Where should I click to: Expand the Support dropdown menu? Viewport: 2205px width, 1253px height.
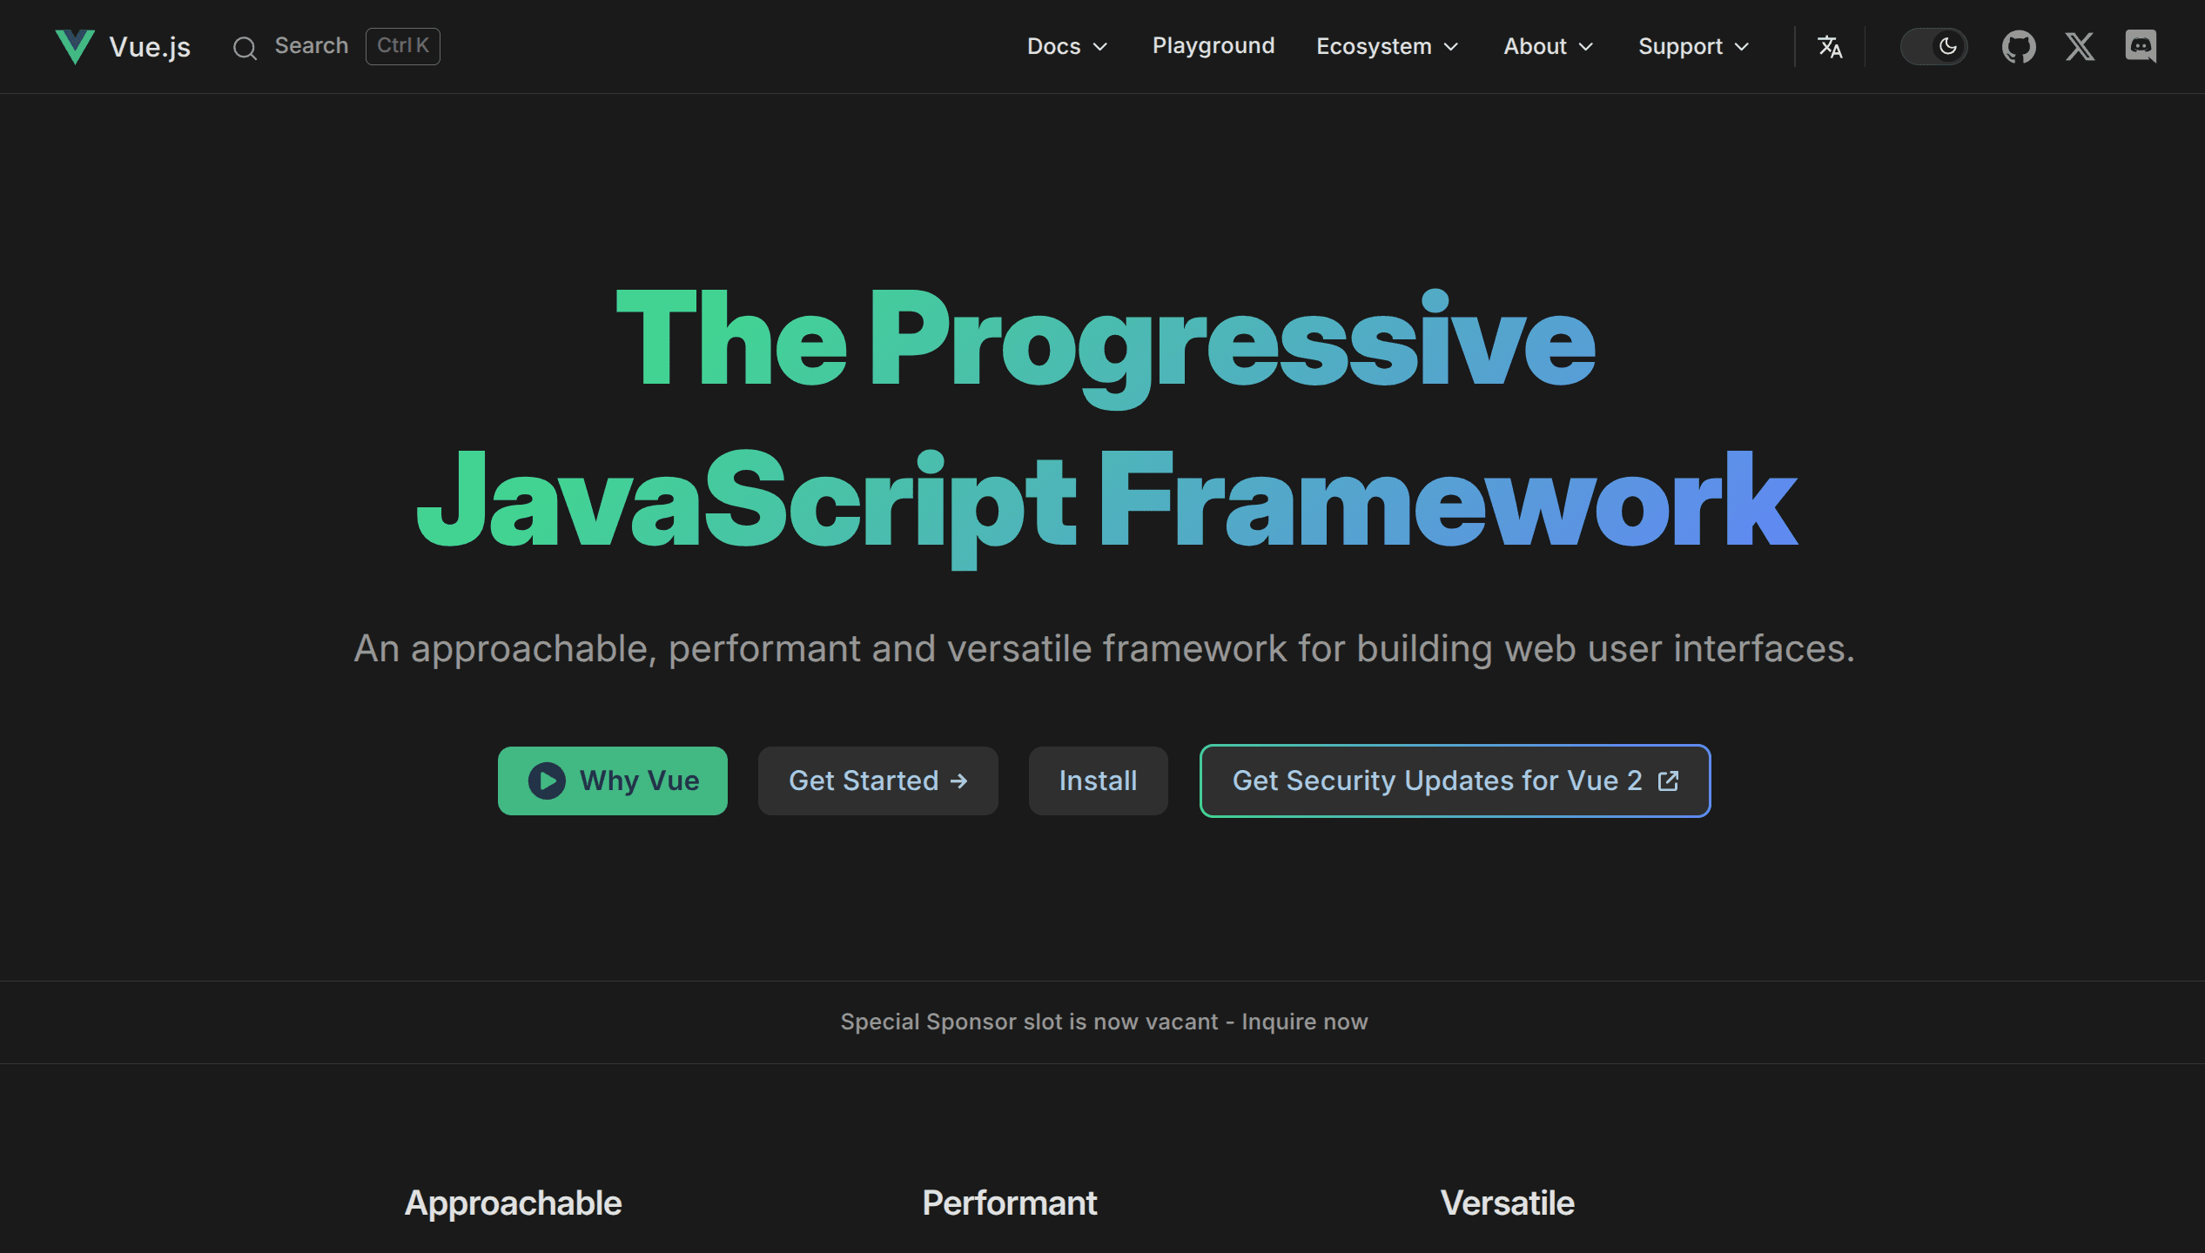click(x=1693, y=46)
